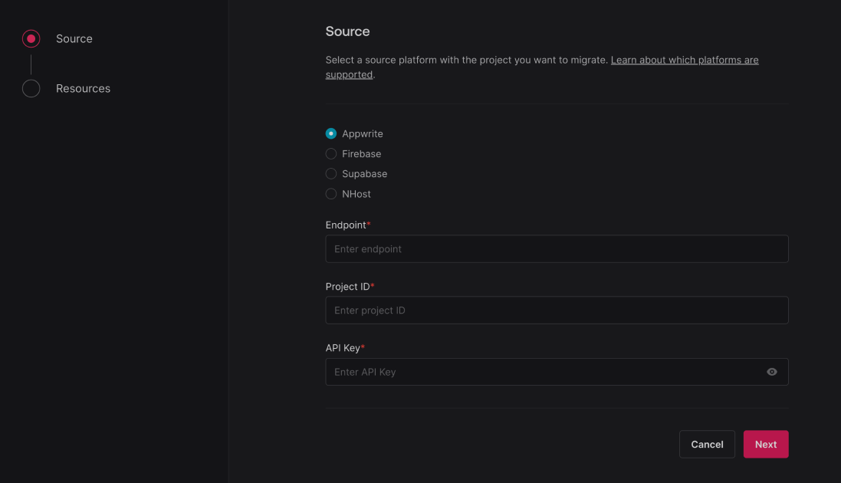The height and width of the screenshot is (483, 841).
Task: Open the supported platforms documentation link
Action: [684, 59]
